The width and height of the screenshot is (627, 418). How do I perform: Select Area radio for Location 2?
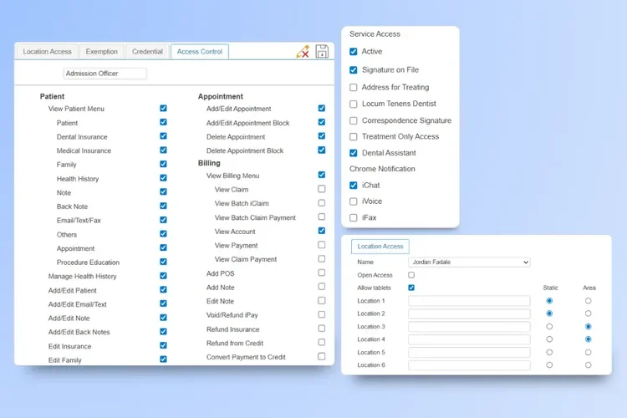(588, 313)
